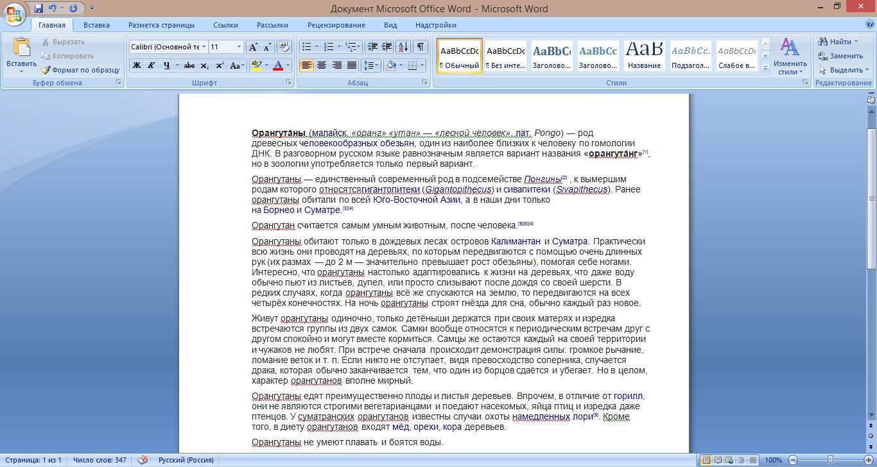Open the font name dropdown (Calibri)
Screen dimensions: 877x467
click(x=204, y=47)
